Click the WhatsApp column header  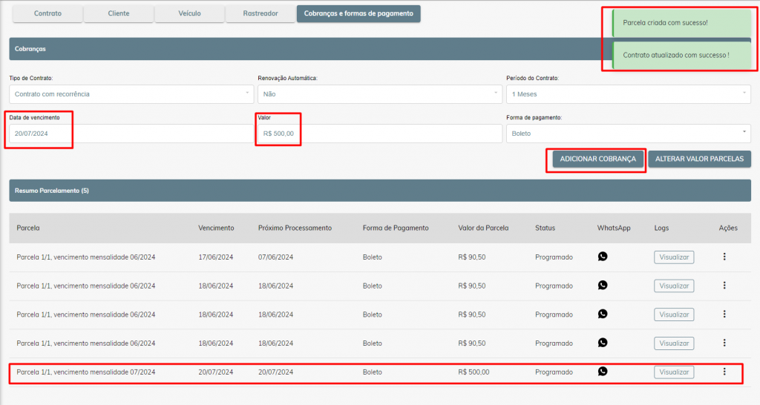614,228
